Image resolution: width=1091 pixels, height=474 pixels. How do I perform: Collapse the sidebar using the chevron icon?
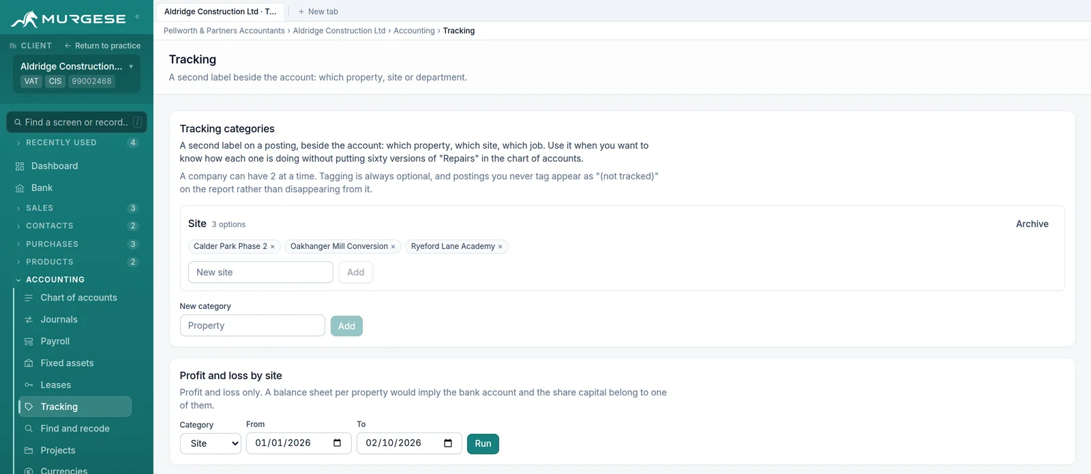[x=137, y=17]
